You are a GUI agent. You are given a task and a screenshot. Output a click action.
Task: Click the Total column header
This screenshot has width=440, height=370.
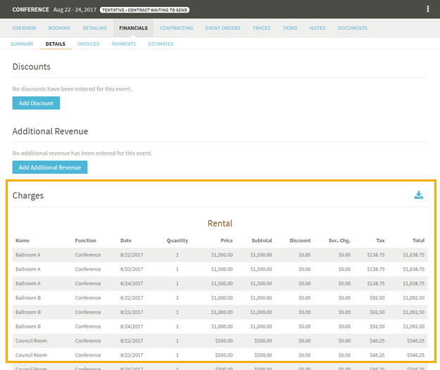pos(417,241)
